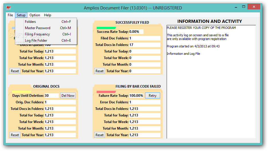Reset the Original Docs counters
The width and height of the screenshot is (268, 151).
(x=15, y=135)
